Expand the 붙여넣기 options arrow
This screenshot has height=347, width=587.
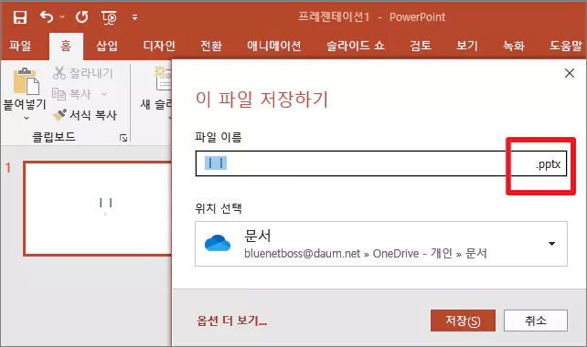click(26, 118)
